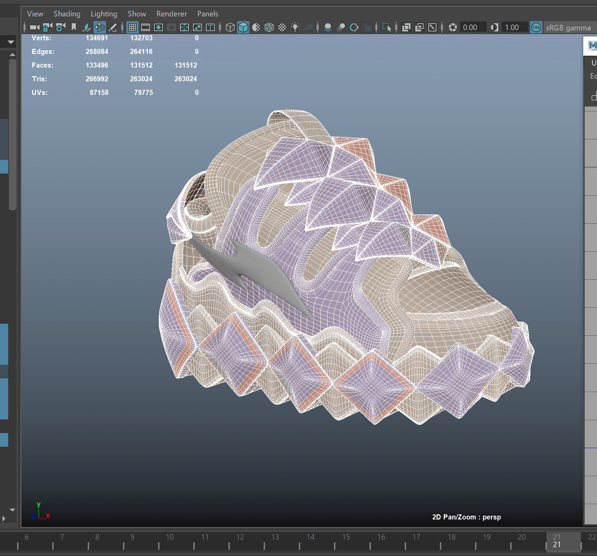Open the Shading menu
597x556 pixels.
(x=67, y=14)
